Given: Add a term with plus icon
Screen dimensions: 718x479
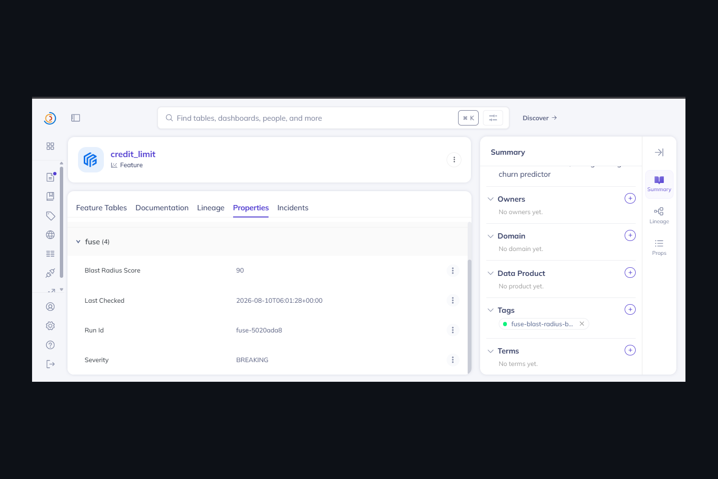Looking at the screenshot, I should point(630,350).
